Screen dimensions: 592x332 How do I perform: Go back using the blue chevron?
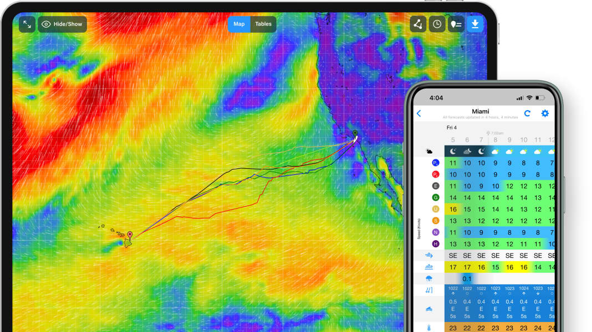pyautogui.click(x=420, y=113)
